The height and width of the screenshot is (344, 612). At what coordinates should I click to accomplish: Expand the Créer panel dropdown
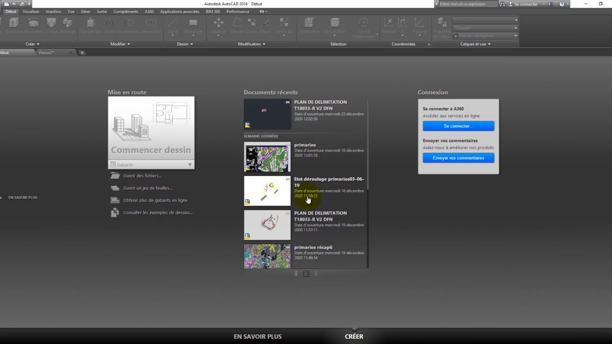(x=32, y=44)
